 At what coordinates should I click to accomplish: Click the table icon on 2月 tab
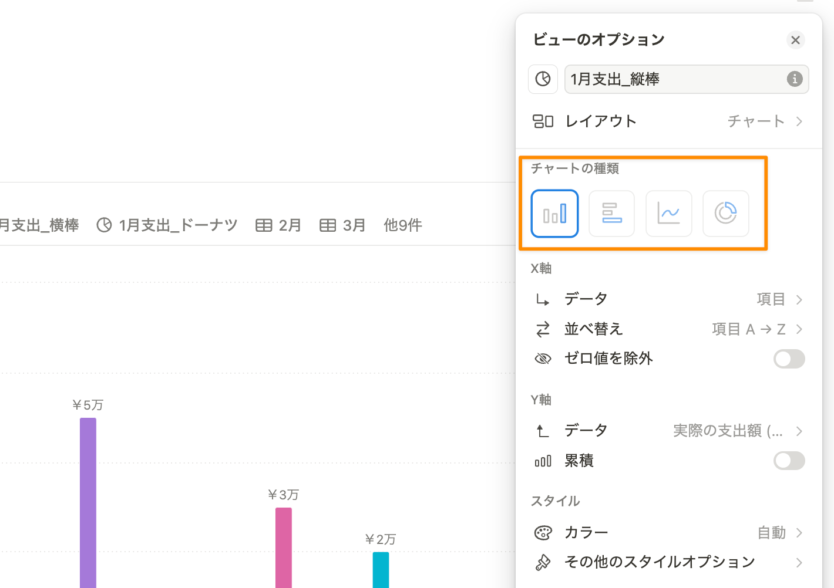[264, 225]
